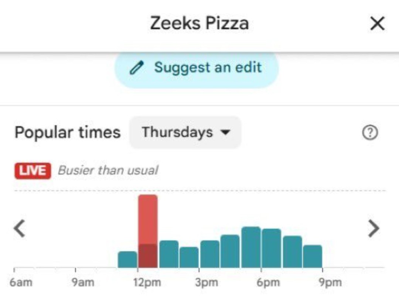399x308 pixels.
Task: Select the 3pm popularity bar
Action: pyautogui.click(x=210, y=254)
